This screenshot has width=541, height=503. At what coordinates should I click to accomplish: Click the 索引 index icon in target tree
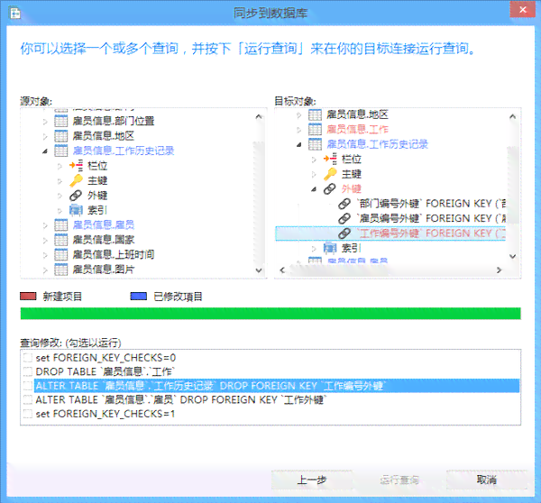click(330, 248)
